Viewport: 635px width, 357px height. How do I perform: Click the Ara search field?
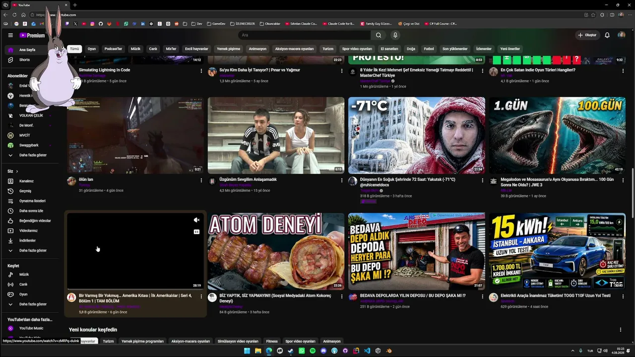point(304,35)
